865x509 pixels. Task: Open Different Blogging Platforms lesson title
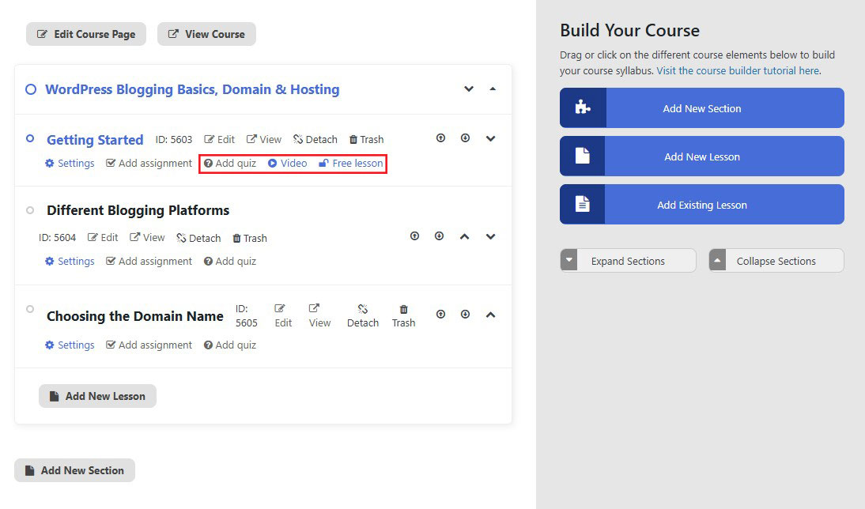138,210
